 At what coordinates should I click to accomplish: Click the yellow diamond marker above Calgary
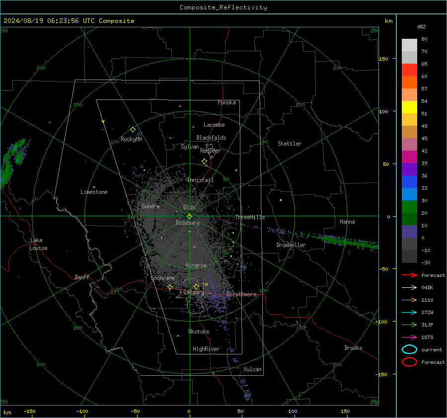pos(196,286)
